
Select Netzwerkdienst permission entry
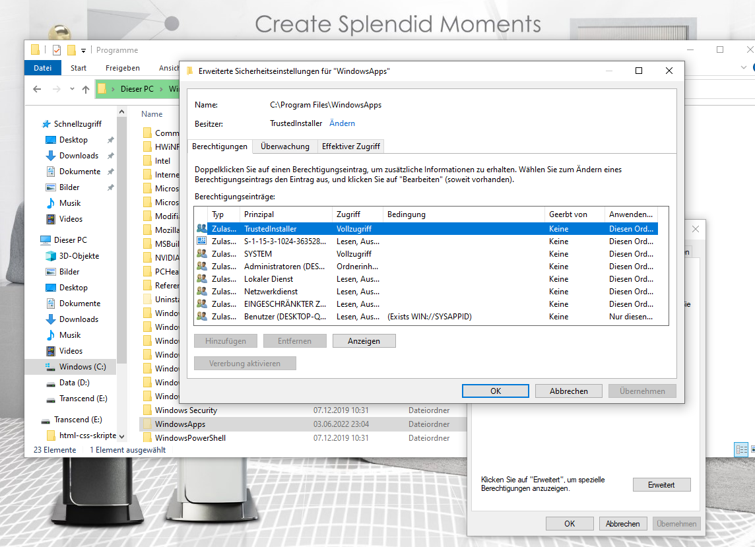pos(426,292)
